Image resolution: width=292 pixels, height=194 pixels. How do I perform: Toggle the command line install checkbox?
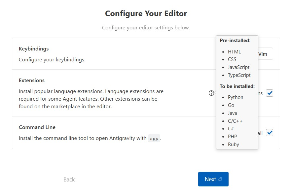point(270,133)
